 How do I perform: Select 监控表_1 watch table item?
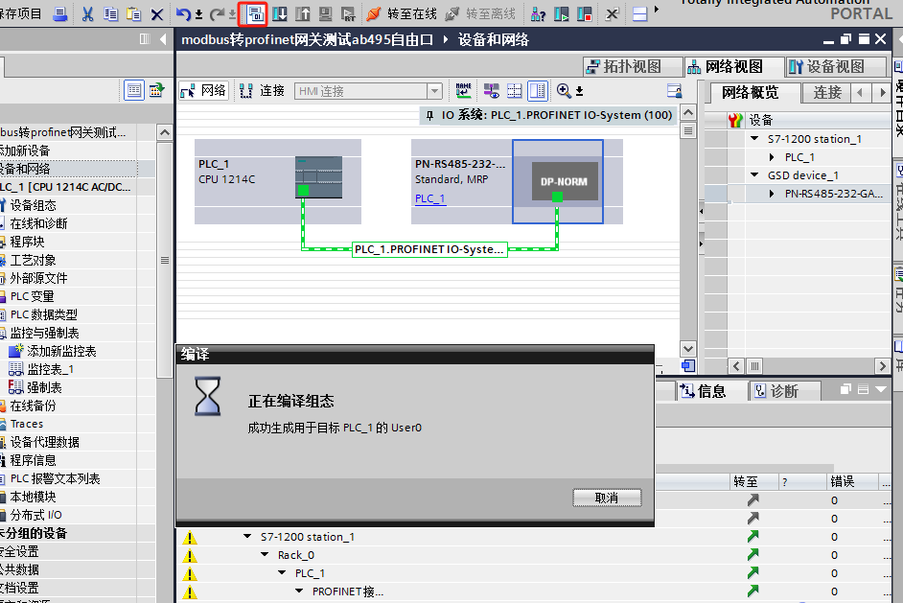click(51, 369)
